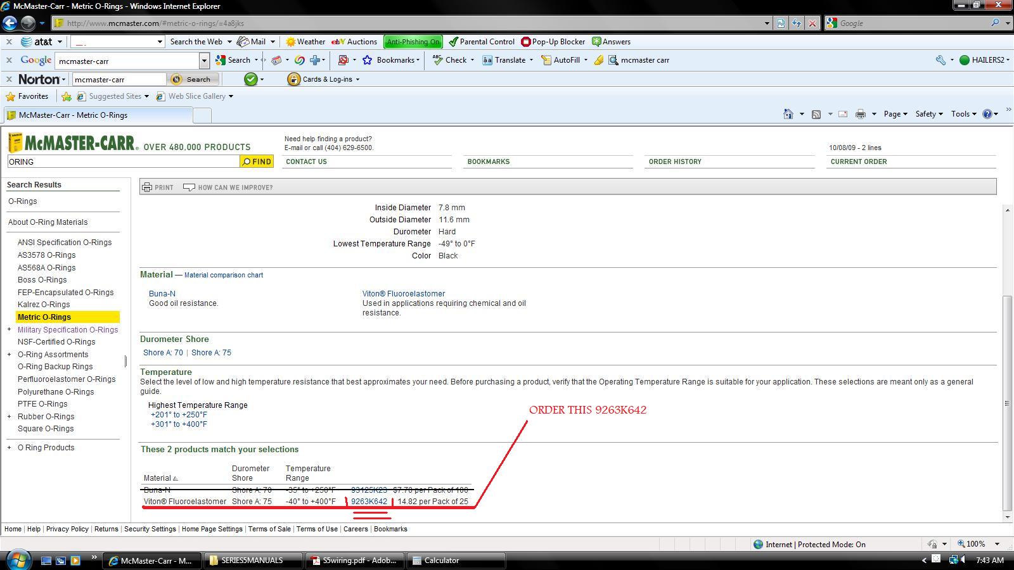The image size is (1014, 570).
Task: Open the Bookmarks star in Google toolbar
Action: tap(367, 60)
